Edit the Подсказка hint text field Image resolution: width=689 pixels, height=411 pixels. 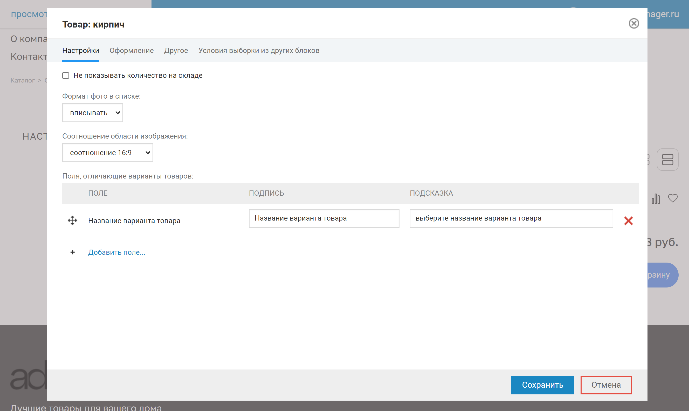coord(511,218)
